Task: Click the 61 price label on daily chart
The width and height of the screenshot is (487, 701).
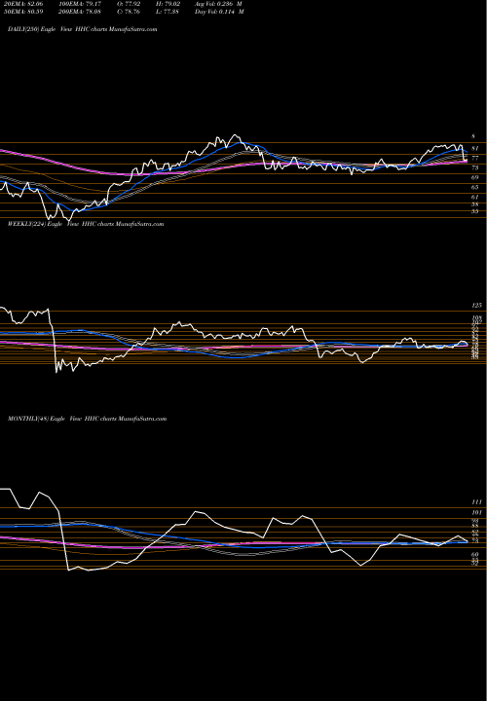Action: pos(475,197)
